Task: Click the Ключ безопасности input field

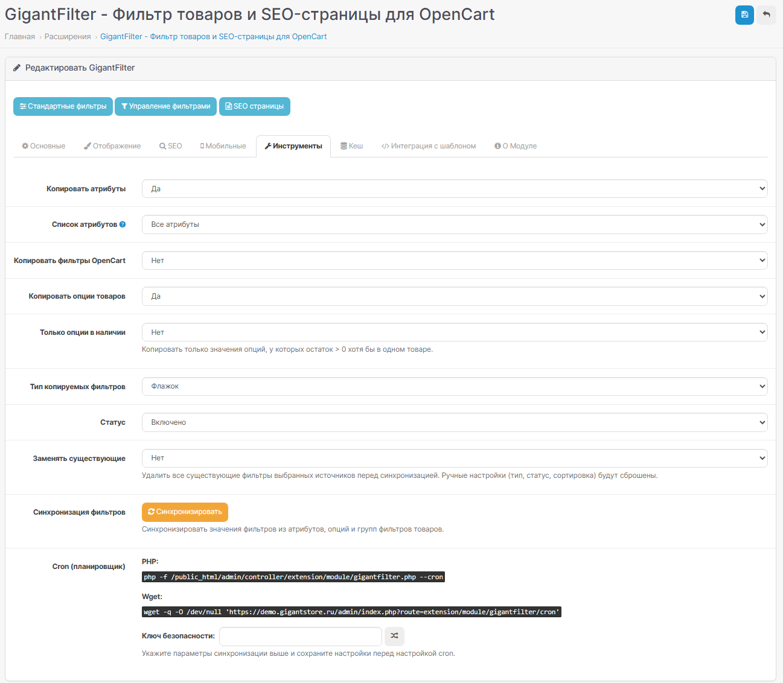Action: 301,636
